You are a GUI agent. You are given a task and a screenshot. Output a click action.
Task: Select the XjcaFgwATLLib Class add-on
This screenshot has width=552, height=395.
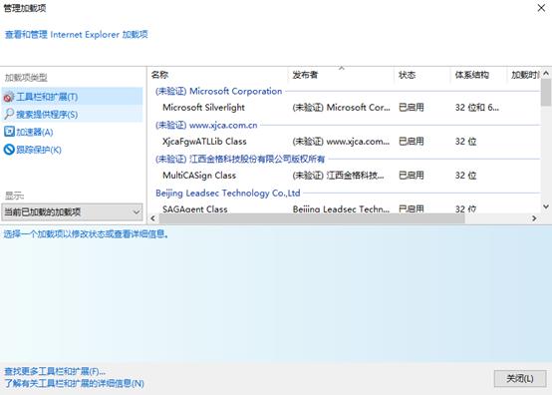[204, 142]
